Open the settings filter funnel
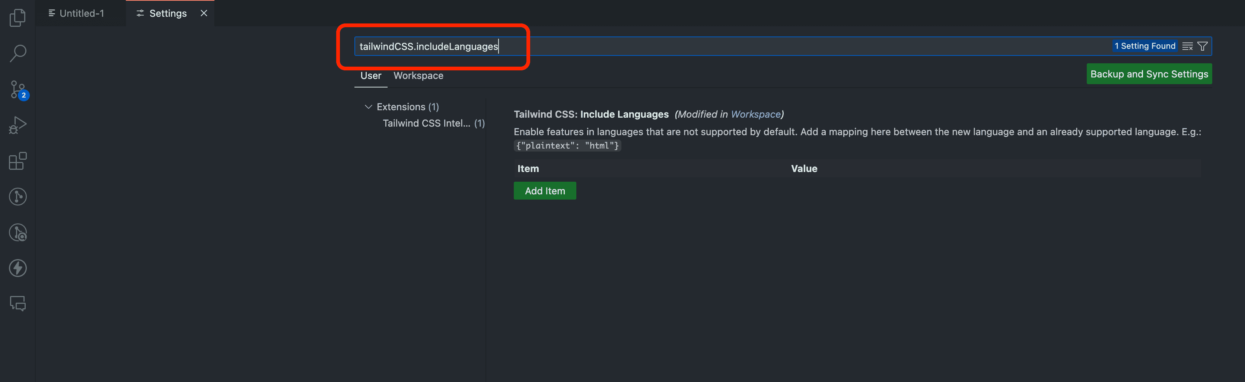 pos(1203,46)
